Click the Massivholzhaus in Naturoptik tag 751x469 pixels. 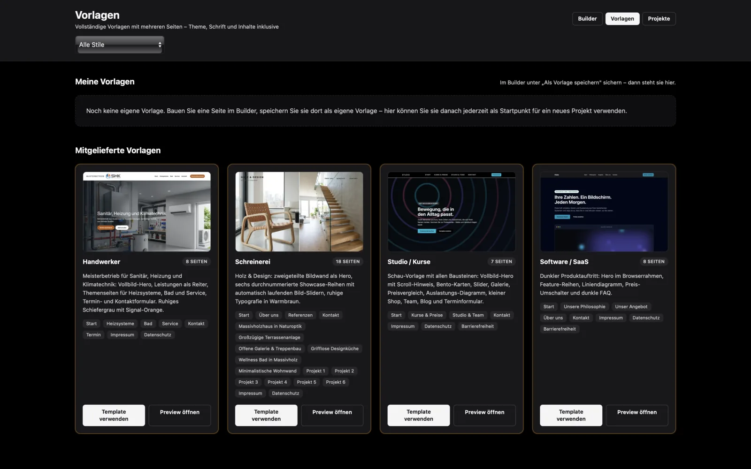click(x=270, y=326)
